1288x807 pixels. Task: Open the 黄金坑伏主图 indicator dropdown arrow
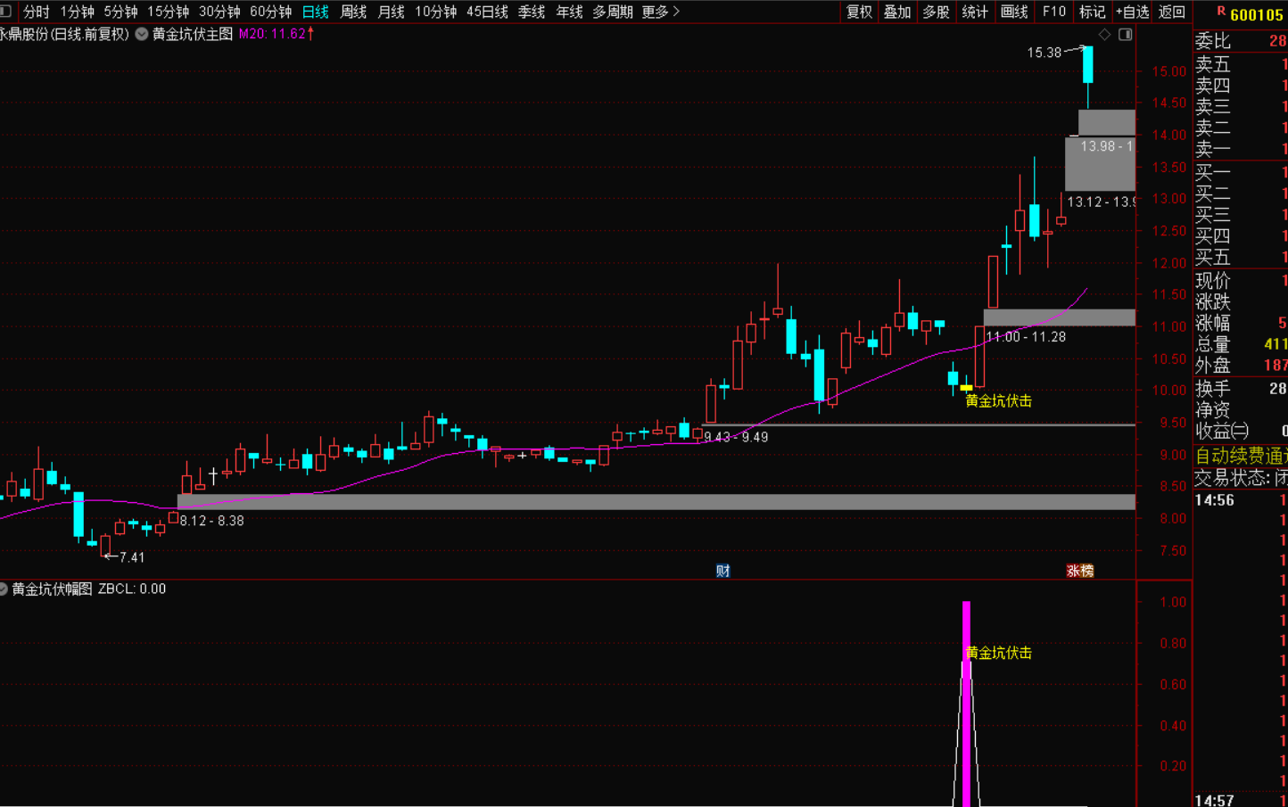141,34
